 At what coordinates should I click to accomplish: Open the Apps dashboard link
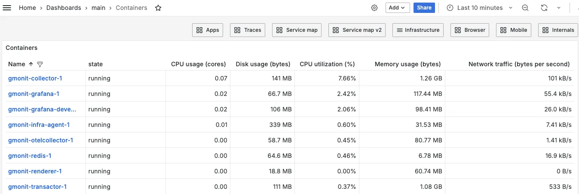tap(208, 30)
